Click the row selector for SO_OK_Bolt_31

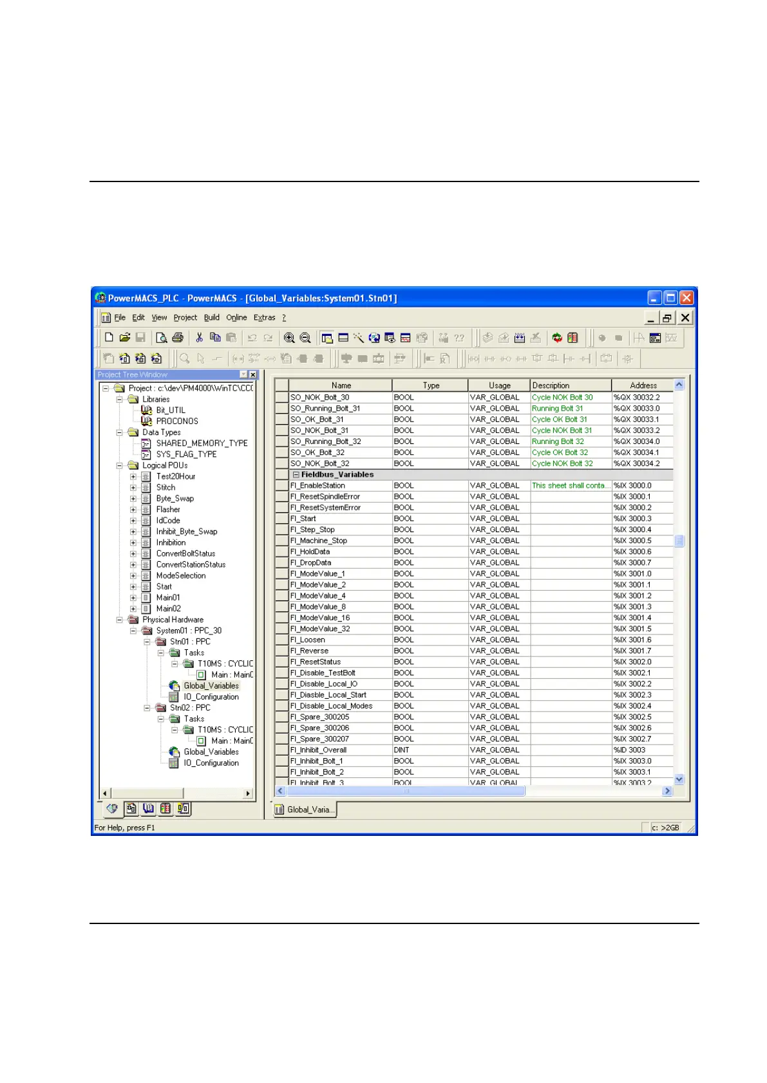pyautogui.click(x=281, y=420)
